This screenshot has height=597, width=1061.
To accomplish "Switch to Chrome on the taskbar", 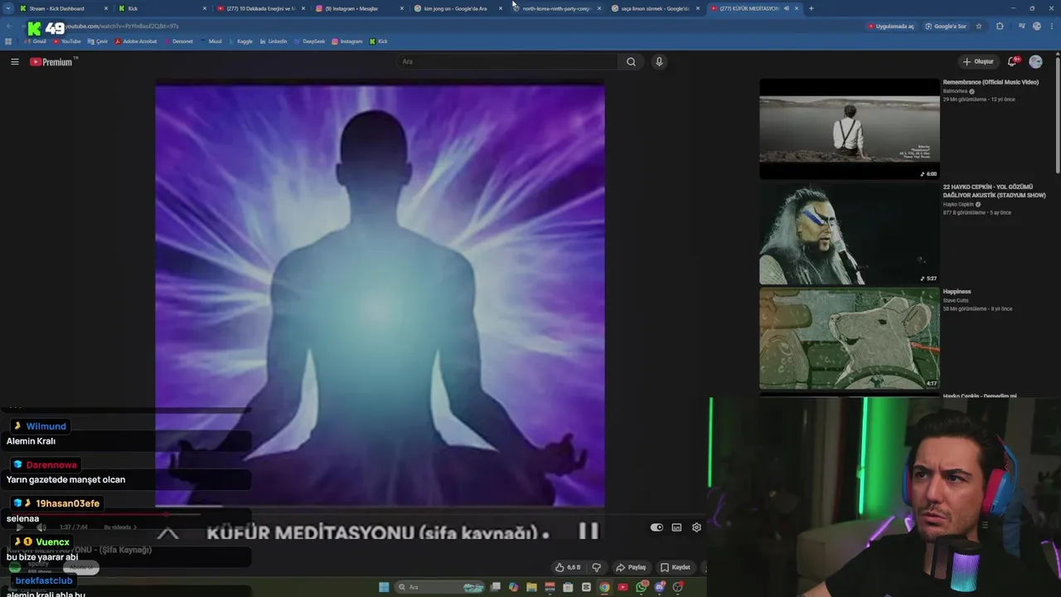I will click(604, 587).
